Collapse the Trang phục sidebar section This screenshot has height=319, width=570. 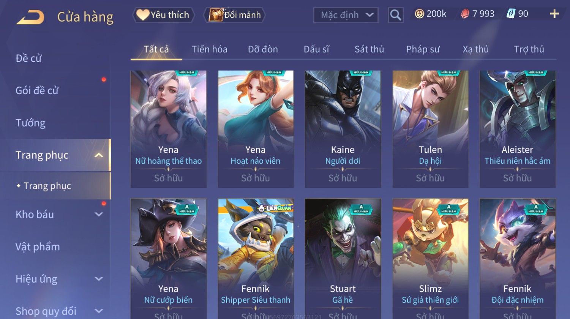pos(99,155)
